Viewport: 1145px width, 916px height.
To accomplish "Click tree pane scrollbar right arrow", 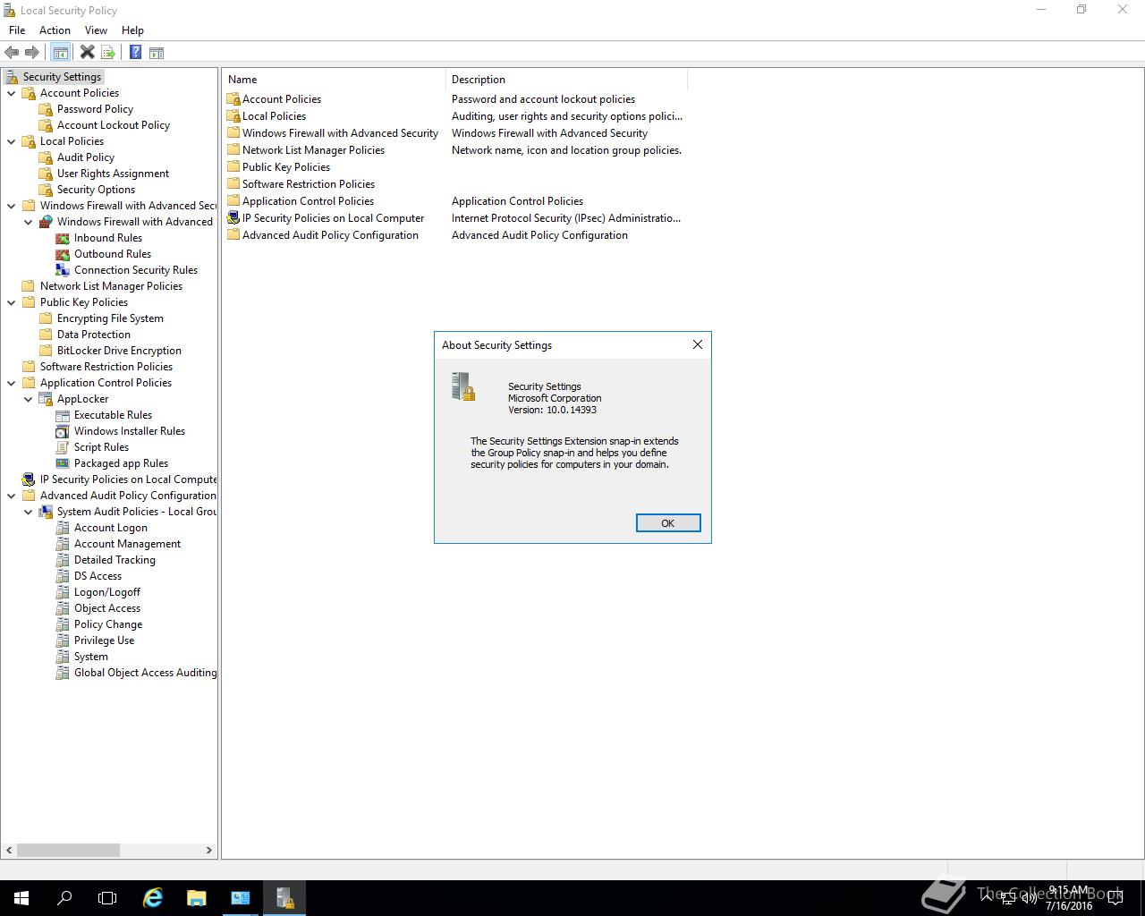I will coord(209,851).
